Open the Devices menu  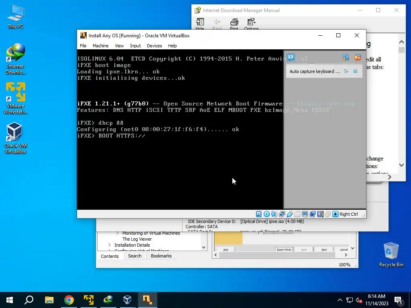[x=154, y=46]
